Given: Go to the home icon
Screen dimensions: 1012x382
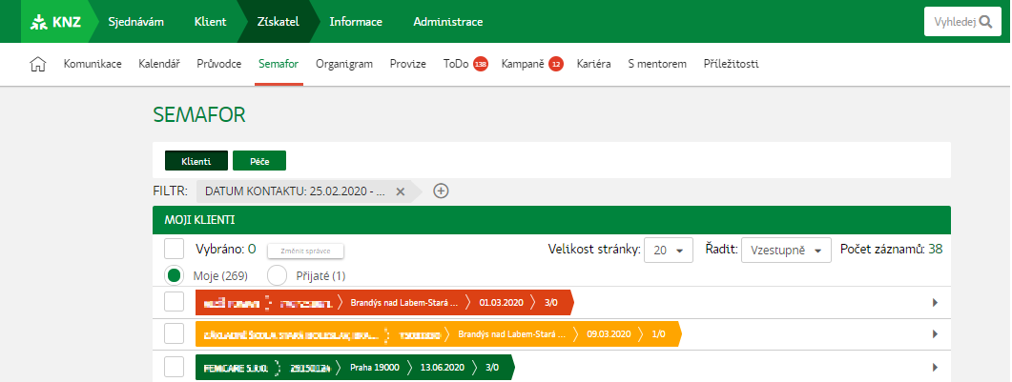Looking at the screenshot, I should 39,65.
